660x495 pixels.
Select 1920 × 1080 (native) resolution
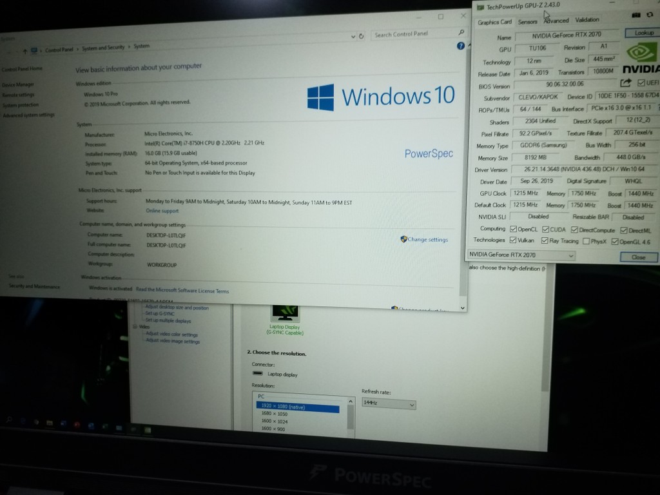(x=298, y=407)
